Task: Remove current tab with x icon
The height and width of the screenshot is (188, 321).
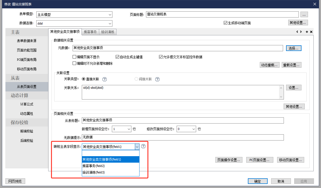Action: (311, 32)
